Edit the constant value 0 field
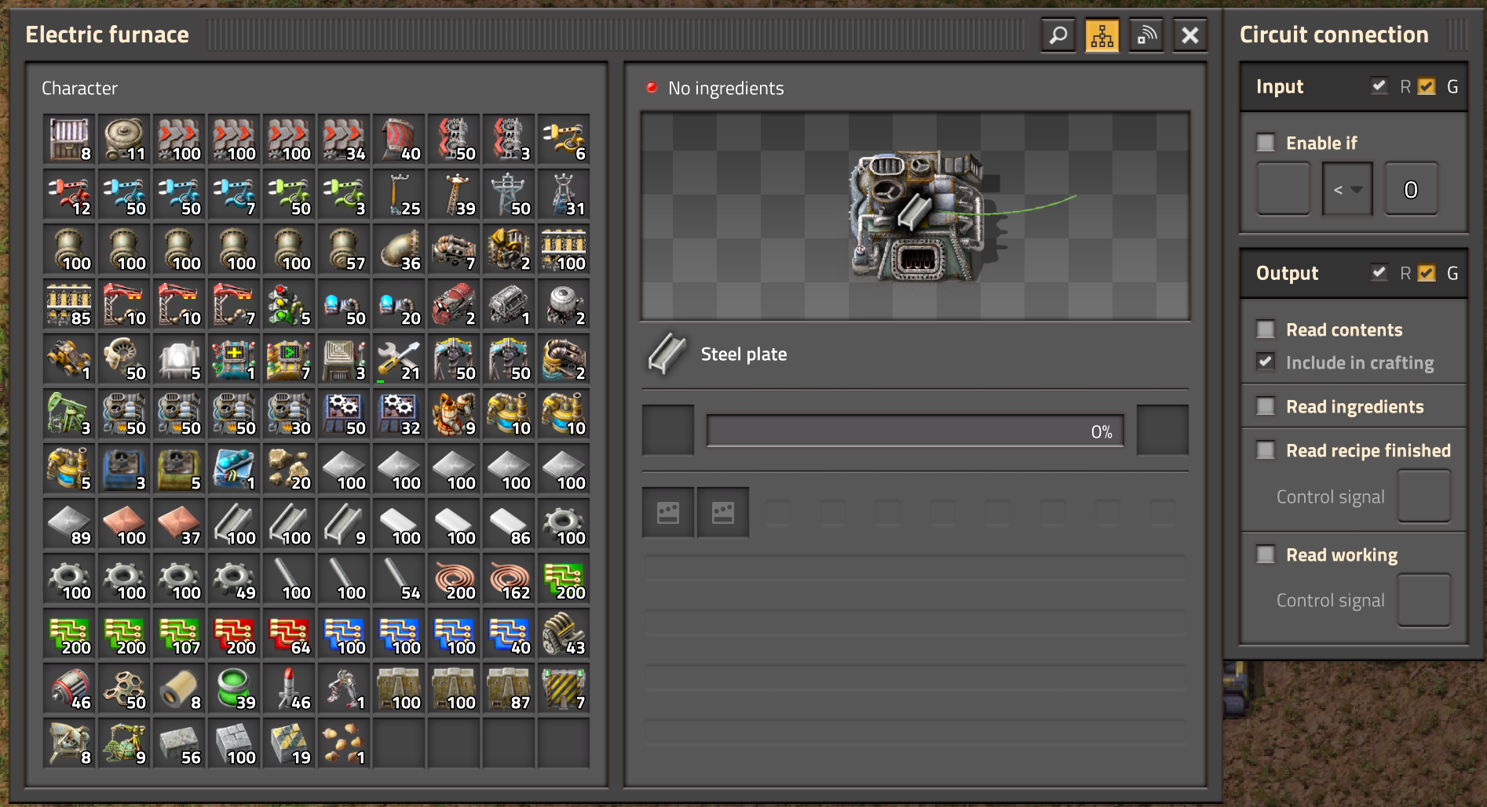 click(1411, 189)
